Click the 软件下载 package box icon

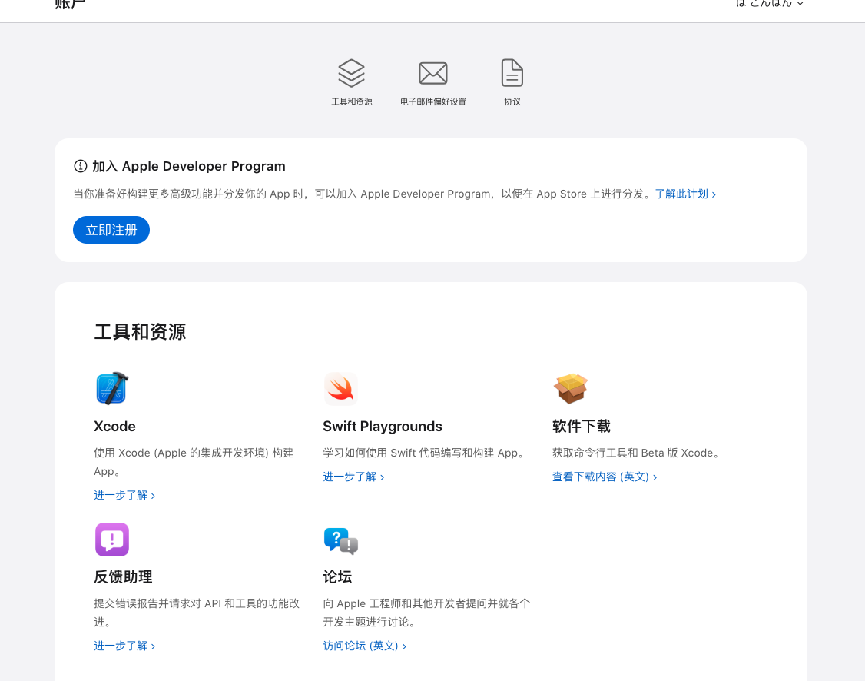tap(571, 388)
